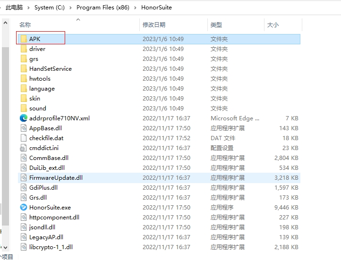Screen dimensions: 341x260
Task: Click the skin folder icon
Action: click(24, 98)
